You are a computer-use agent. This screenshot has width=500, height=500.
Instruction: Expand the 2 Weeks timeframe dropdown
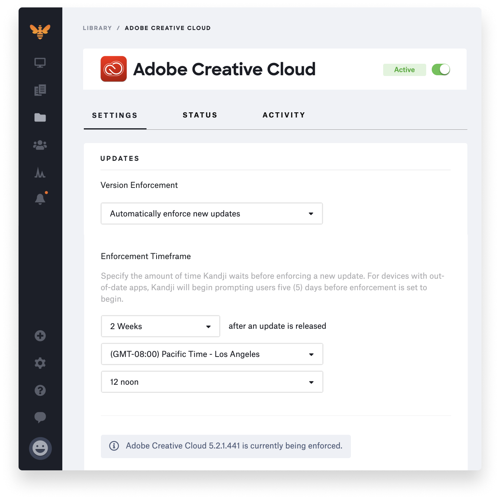[x=160, y=326]
